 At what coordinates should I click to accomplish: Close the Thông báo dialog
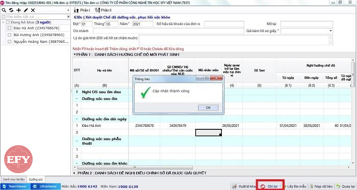pyautogui.click(x=216, y=78)
